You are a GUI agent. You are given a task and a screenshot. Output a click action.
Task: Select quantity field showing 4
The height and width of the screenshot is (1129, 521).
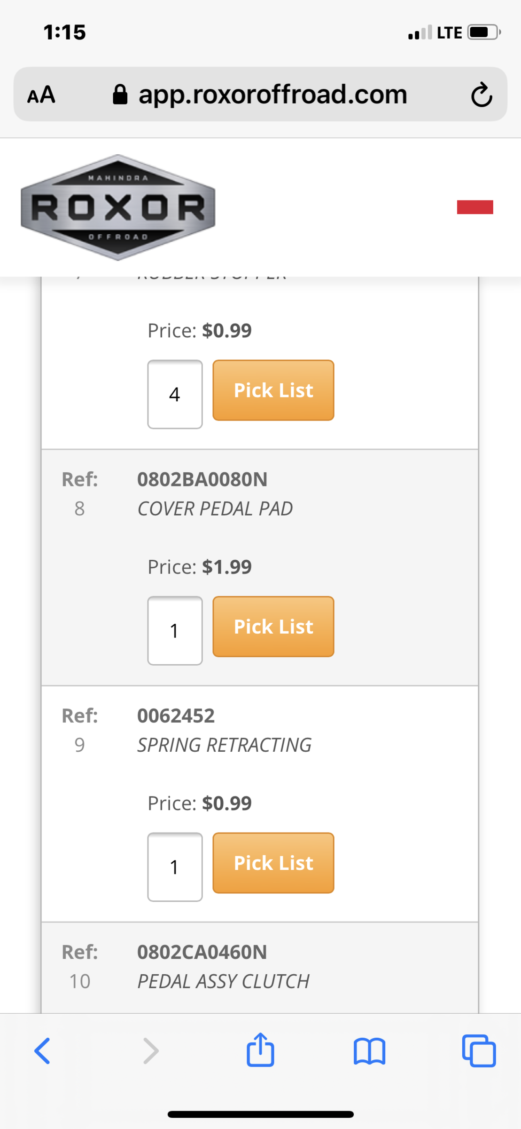[175, 394]
